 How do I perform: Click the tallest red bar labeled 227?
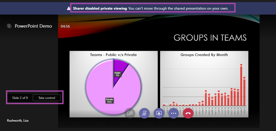click(241, 85)
